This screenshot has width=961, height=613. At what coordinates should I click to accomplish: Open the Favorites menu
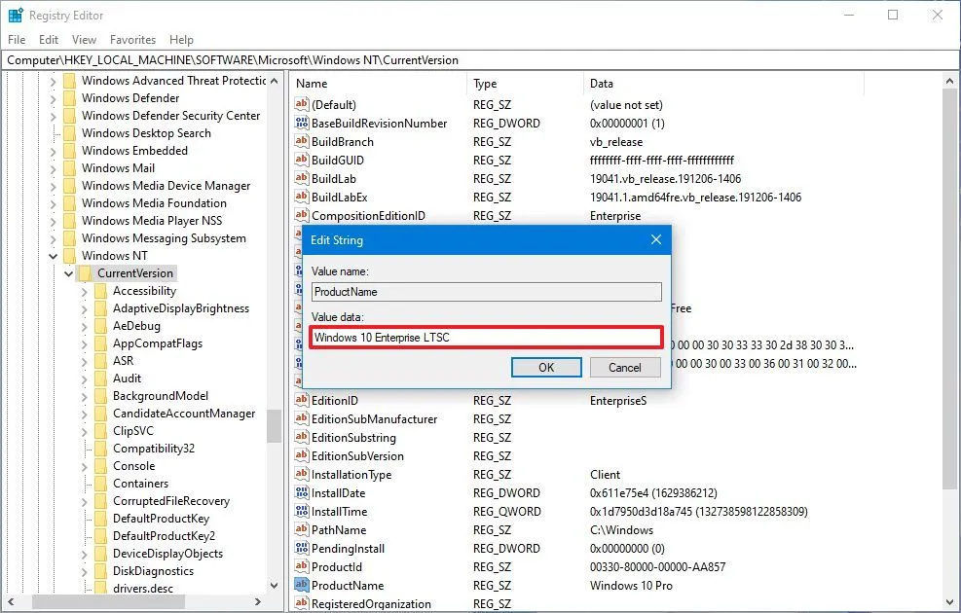[132, 40]
